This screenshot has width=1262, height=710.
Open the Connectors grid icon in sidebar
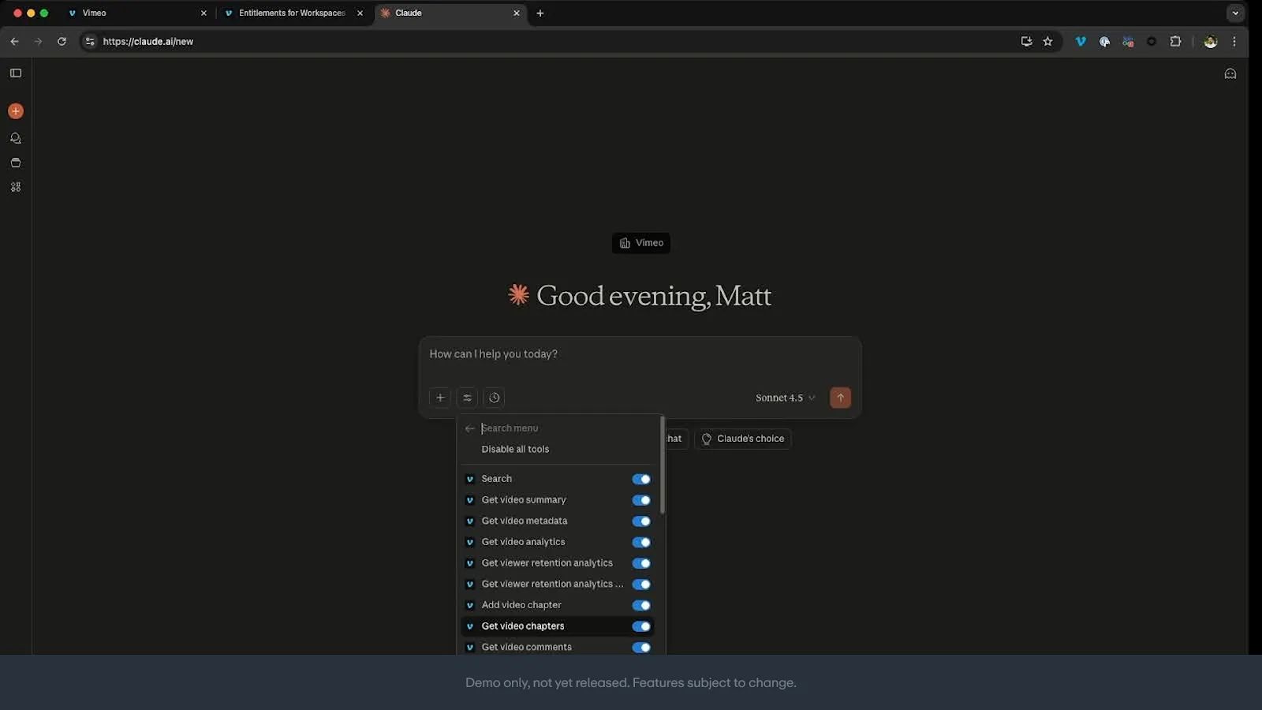(16, 187)
